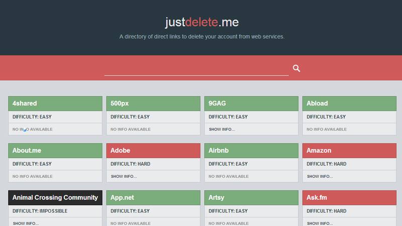Open the justdelete.me site title

point(202,22)
